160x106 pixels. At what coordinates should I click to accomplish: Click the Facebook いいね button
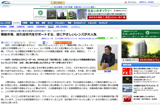click(5, 43)
